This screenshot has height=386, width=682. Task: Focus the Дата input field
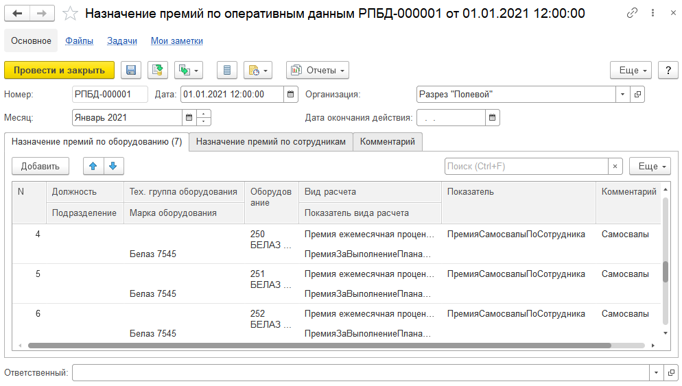click(233, 95)
